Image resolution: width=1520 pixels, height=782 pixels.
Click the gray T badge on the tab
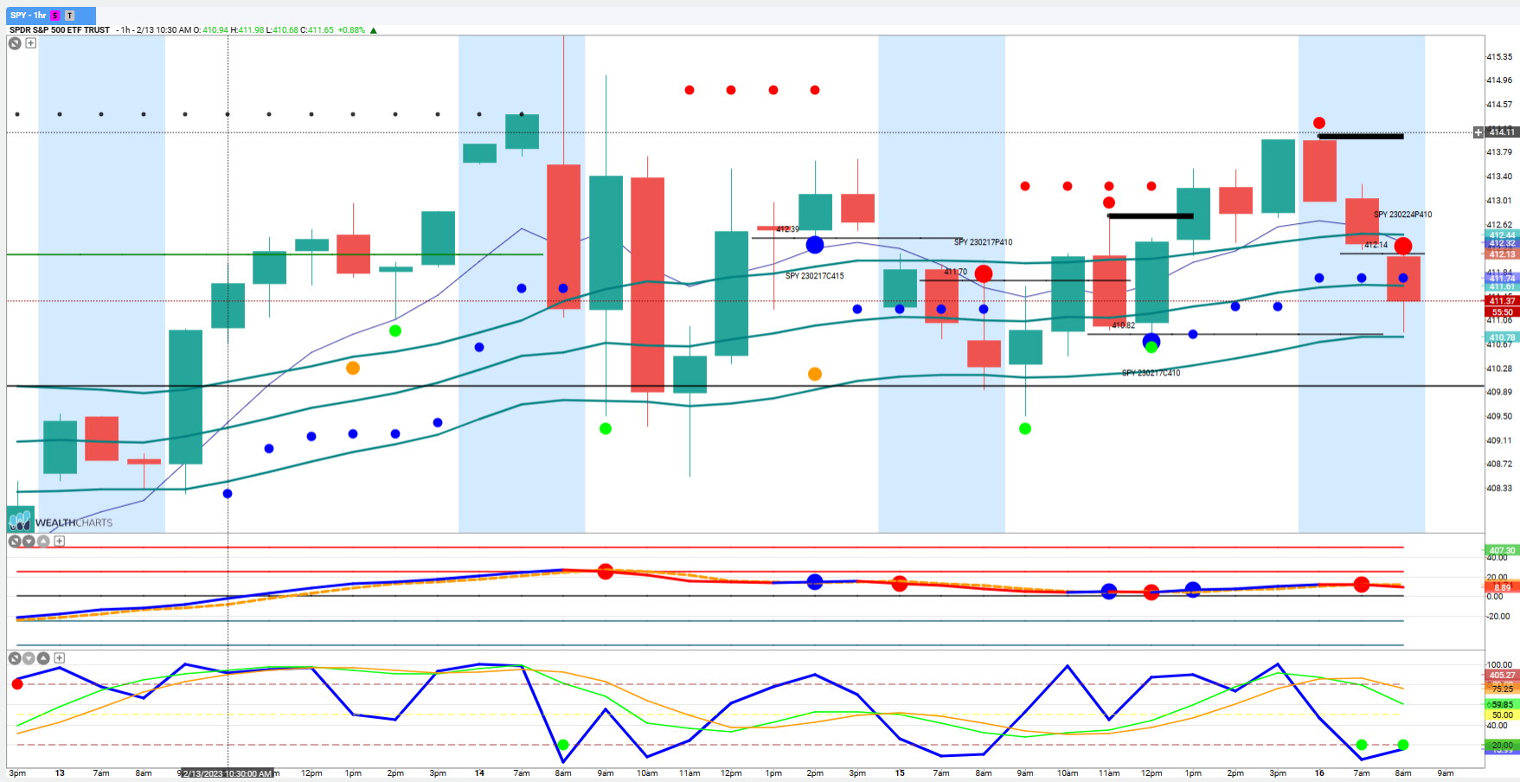coord(69,16)
